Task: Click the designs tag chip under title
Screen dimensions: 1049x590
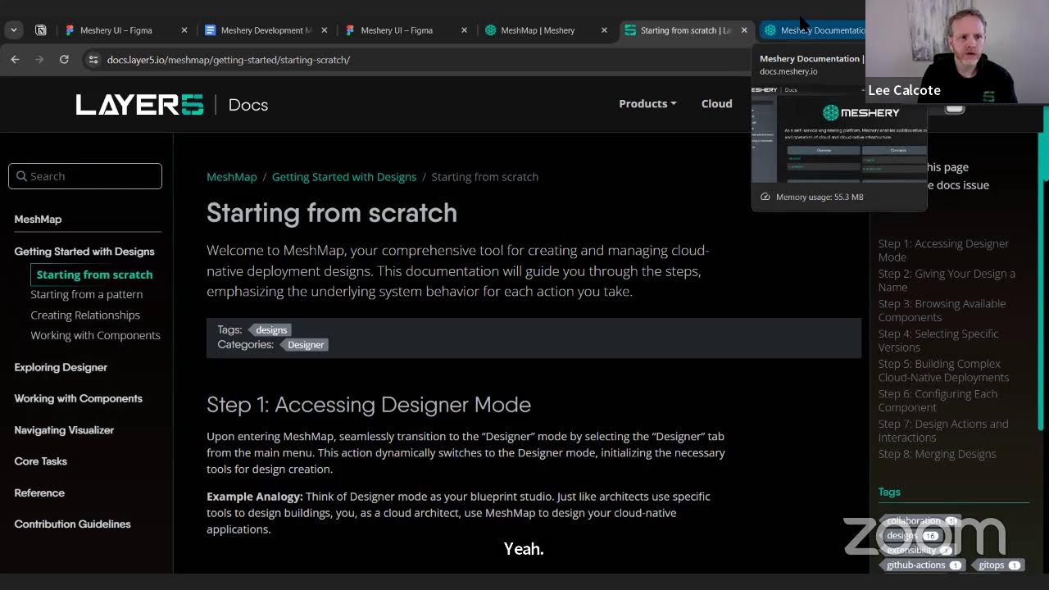Action: pos(270,329)
